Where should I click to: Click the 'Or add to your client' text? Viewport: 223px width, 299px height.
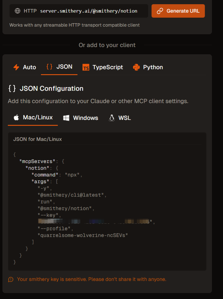107,45
